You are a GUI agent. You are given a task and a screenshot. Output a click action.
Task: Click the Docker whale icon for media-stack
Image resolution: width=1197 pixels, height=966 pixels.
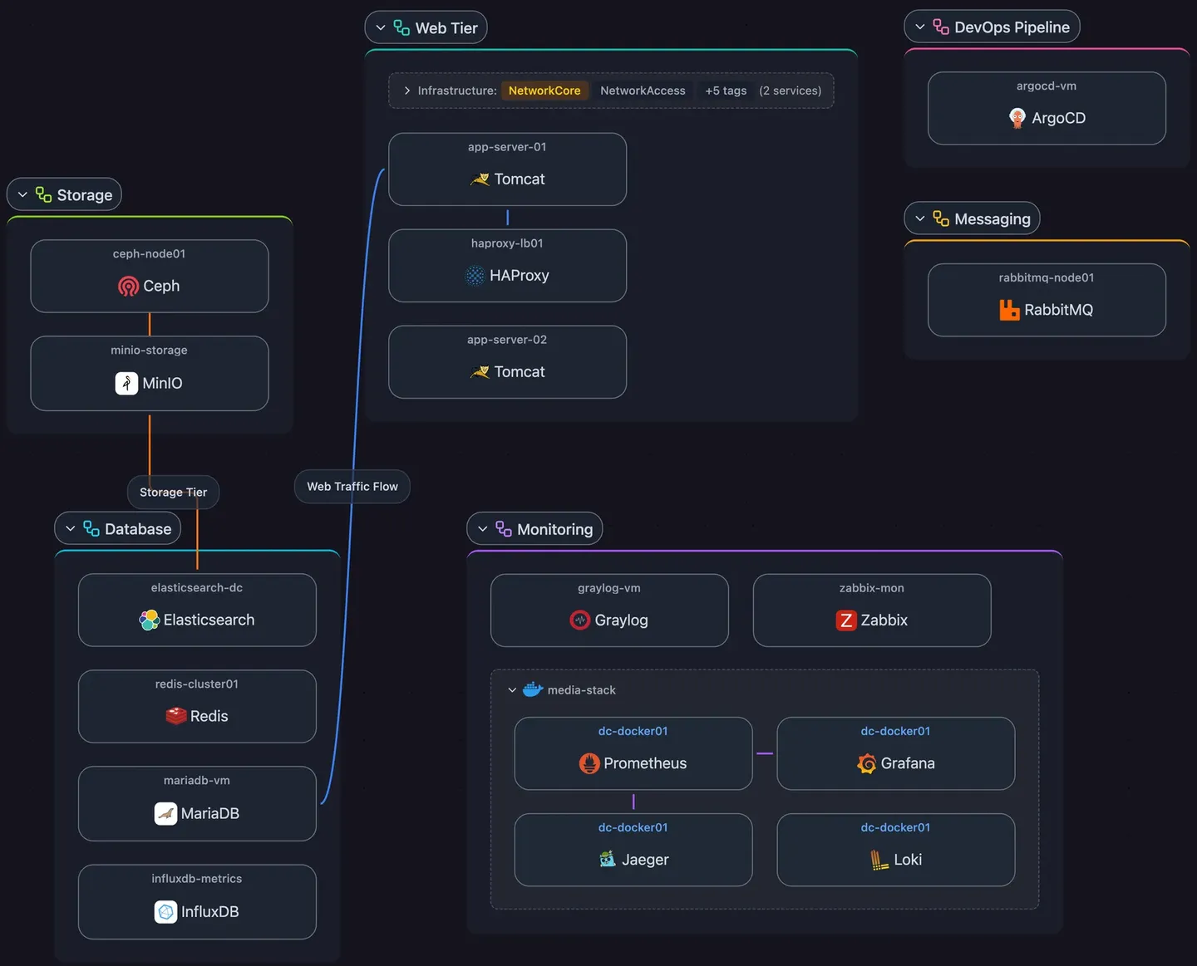[x=533, y=689]
